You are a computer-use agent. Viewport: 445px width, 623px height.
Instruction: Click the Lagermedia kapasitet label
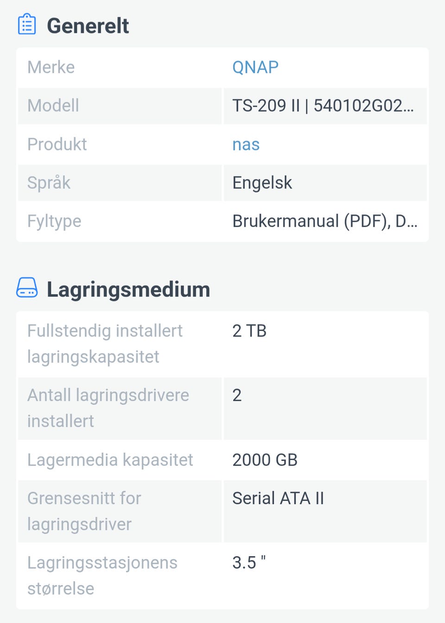(x=110, y=460)
